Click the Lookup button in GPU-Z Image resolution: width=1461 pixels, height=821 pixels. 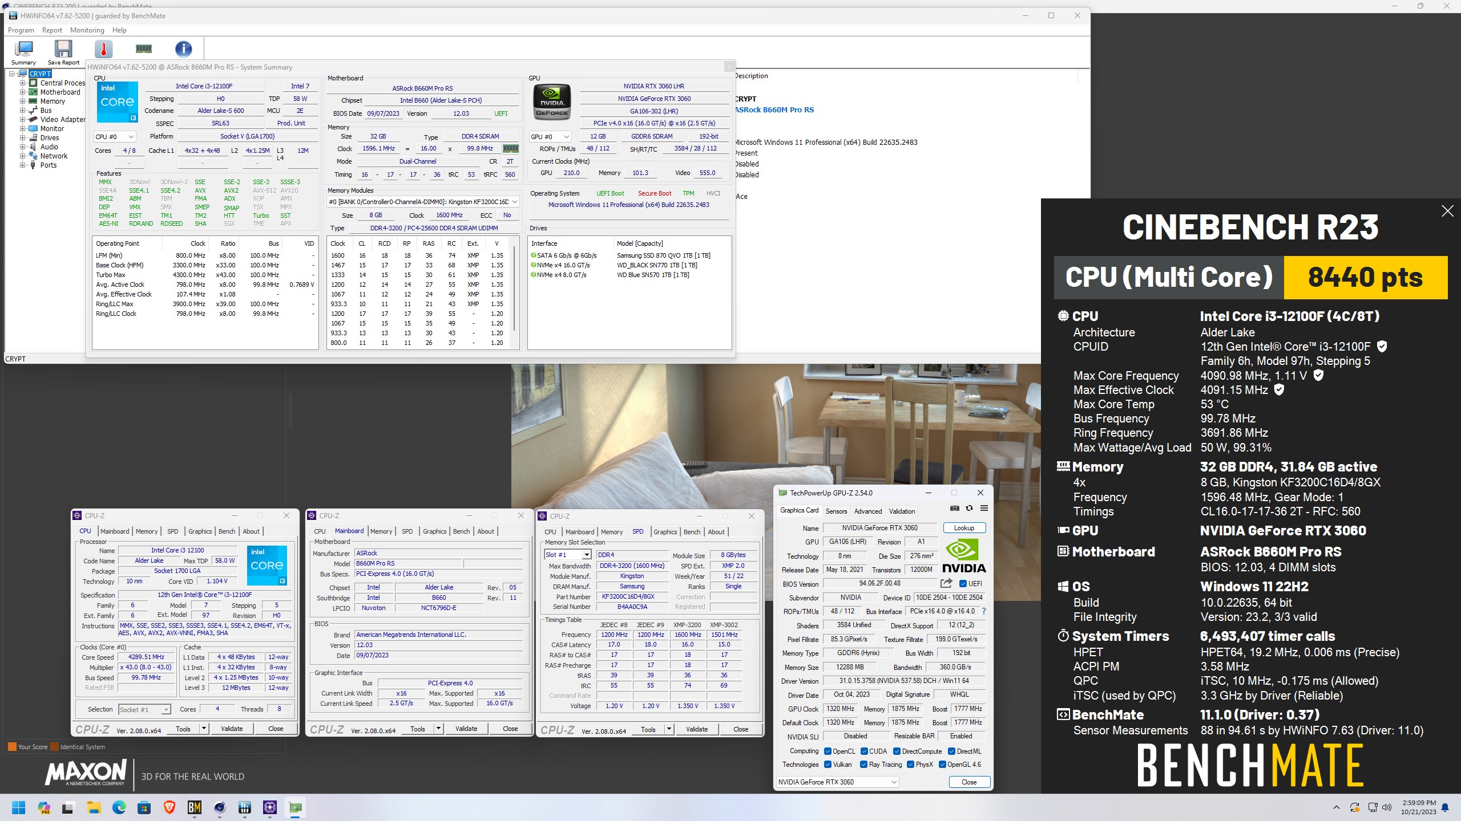pos(964,528)
